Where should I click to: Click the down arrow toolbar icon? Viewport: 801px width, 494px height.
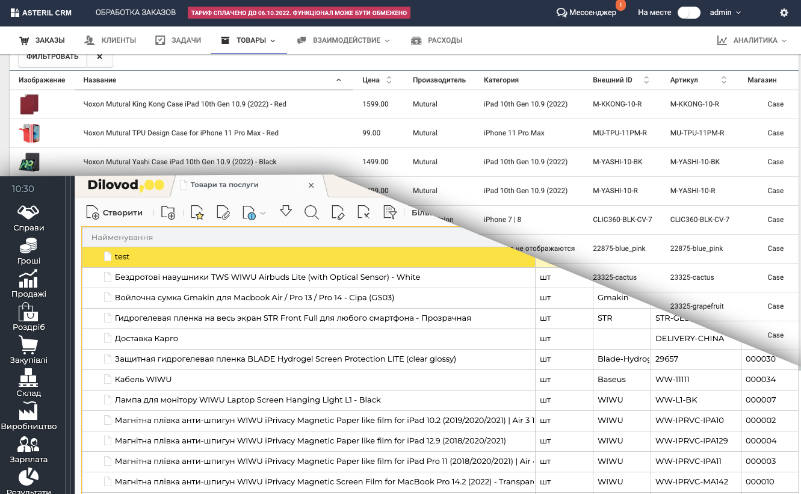tap(286, 211)
